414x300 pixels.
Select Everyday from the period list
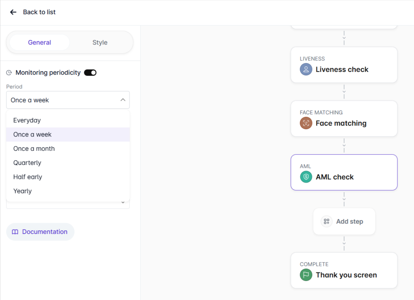pos(27,120)
